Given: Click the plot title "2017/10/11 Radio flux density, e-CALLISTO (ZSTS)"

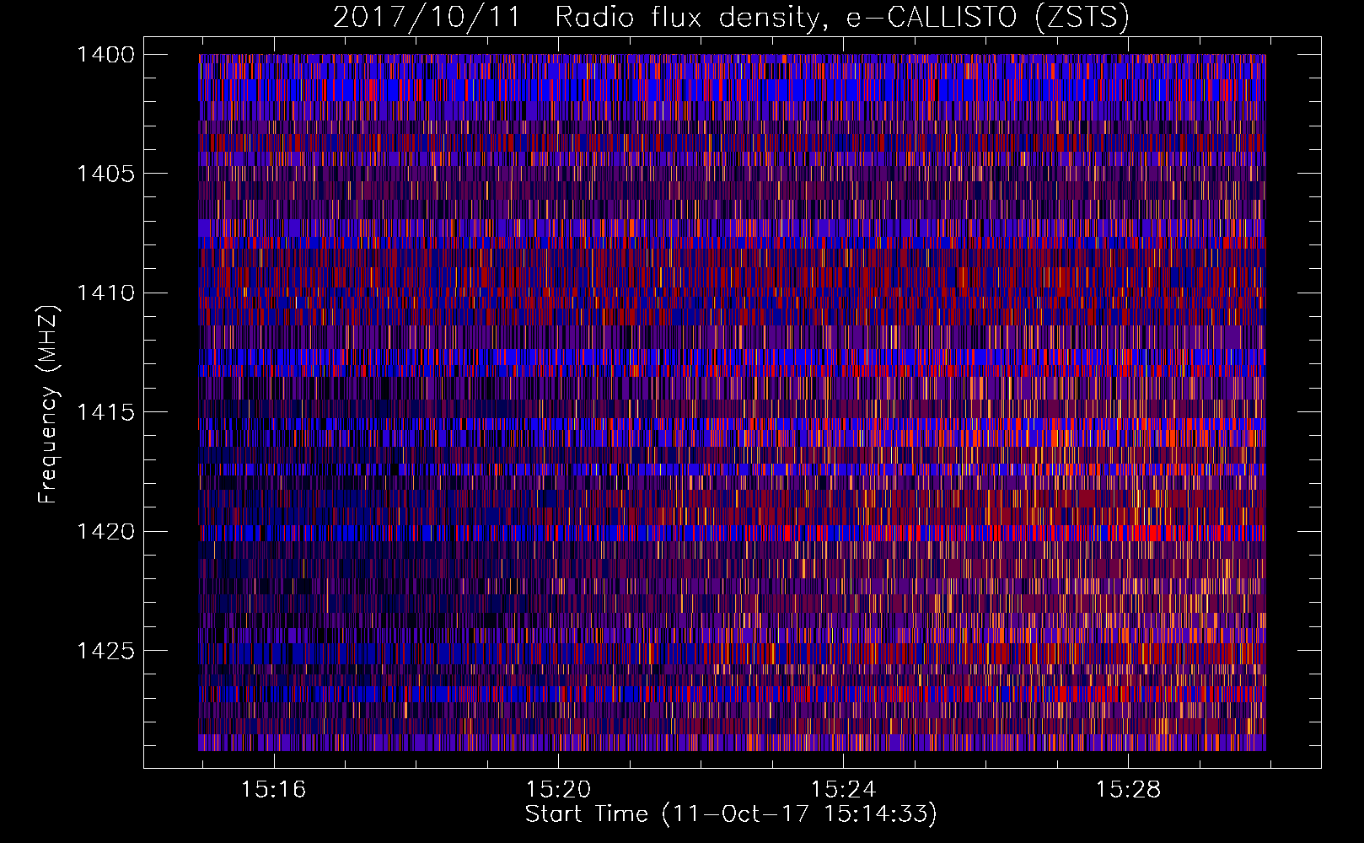Looking at the screenshot, I should 731,18.
